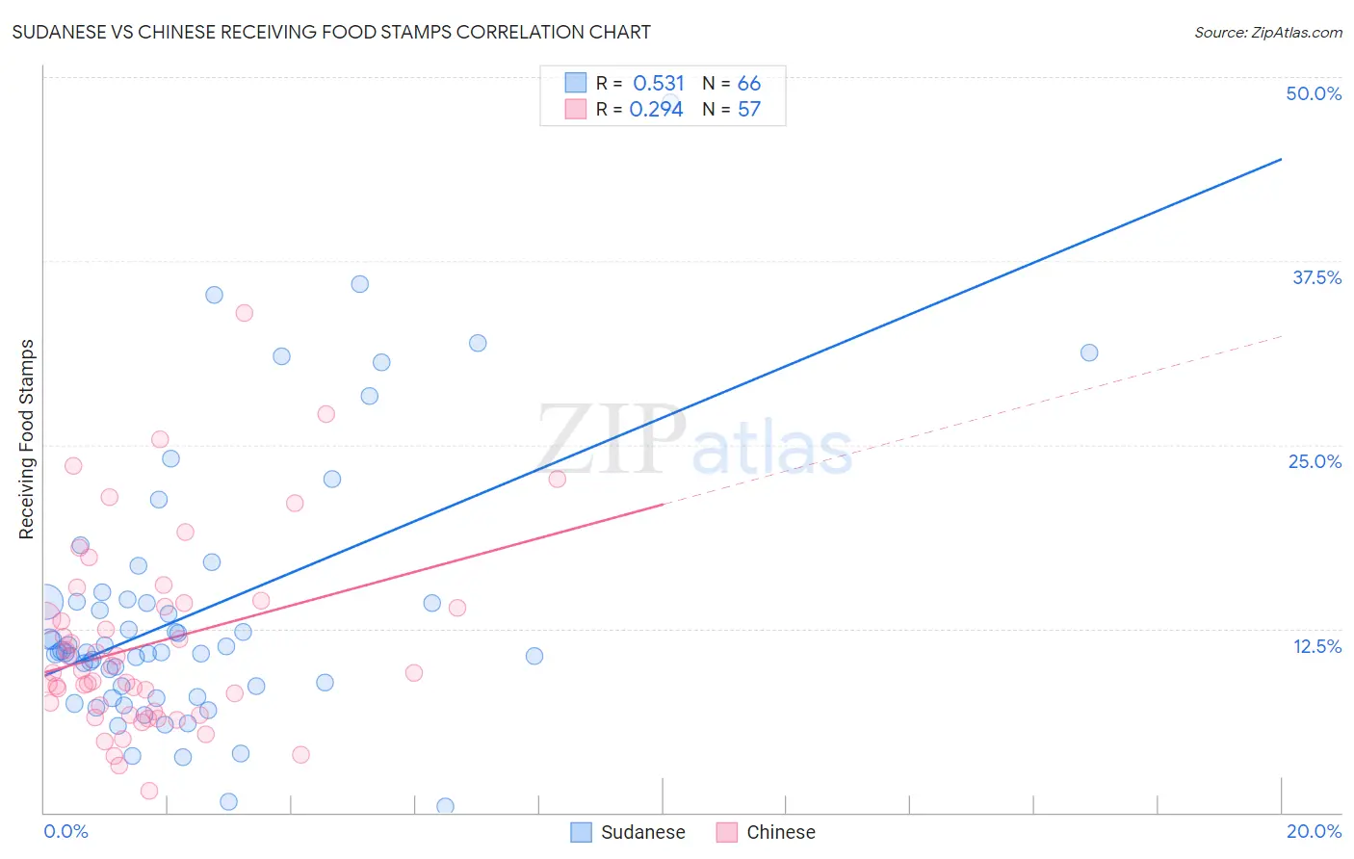Click the pink swatch beside R = 0.294

point(576,109)
